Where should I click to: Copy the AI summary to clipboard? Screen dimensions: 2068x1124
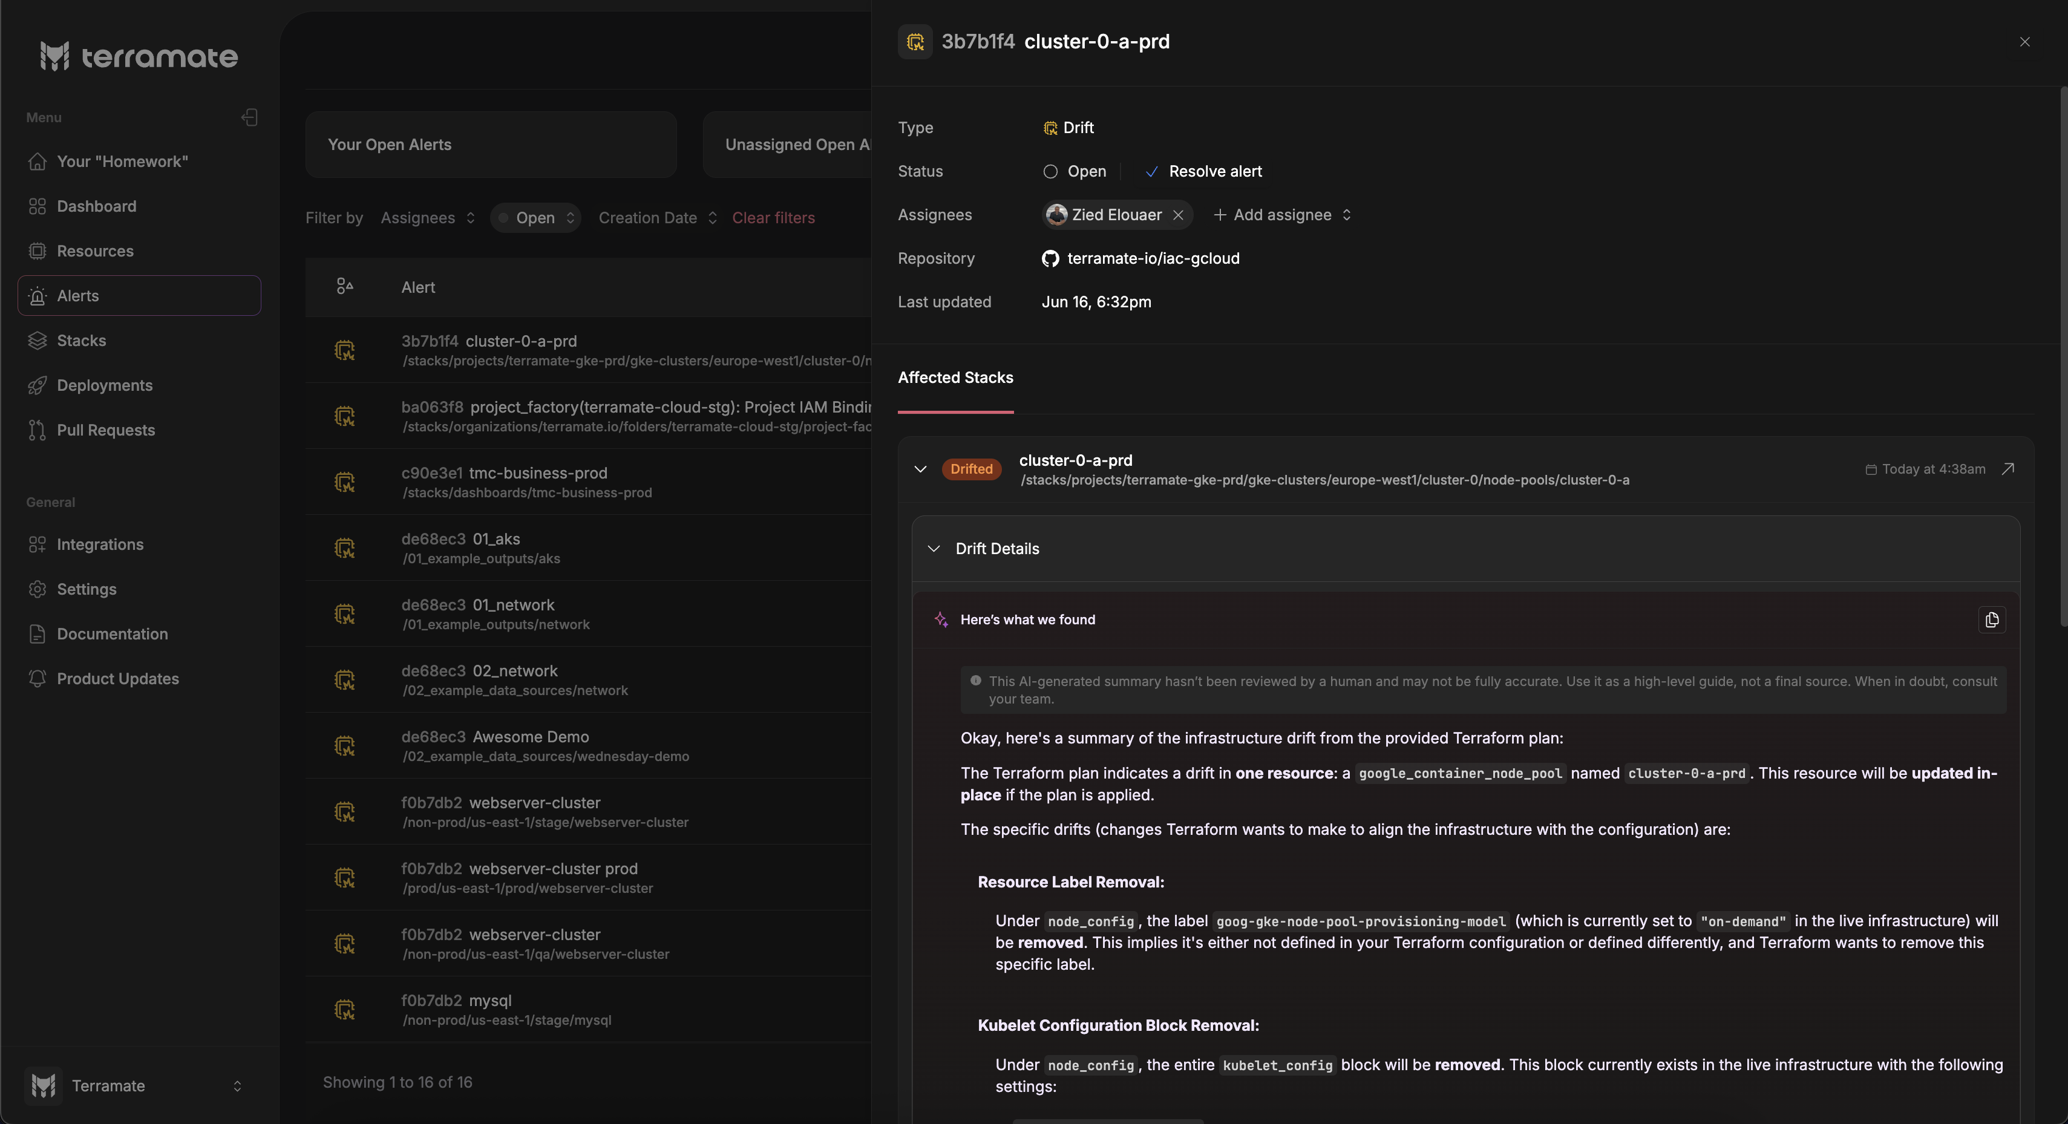click(x=1992, y=620)
